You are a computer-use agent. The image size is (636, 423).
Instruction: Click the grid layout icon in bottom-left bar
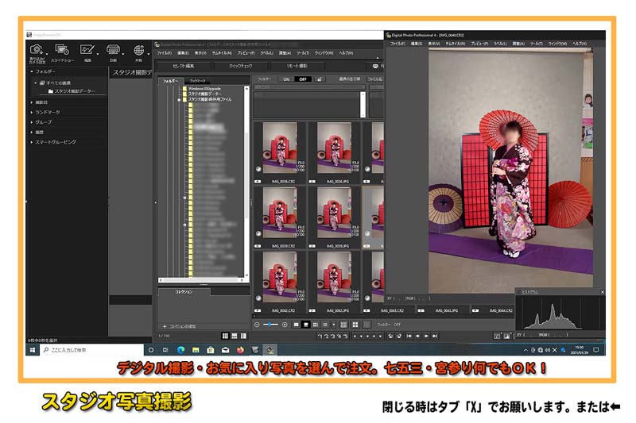click(225, 336)
